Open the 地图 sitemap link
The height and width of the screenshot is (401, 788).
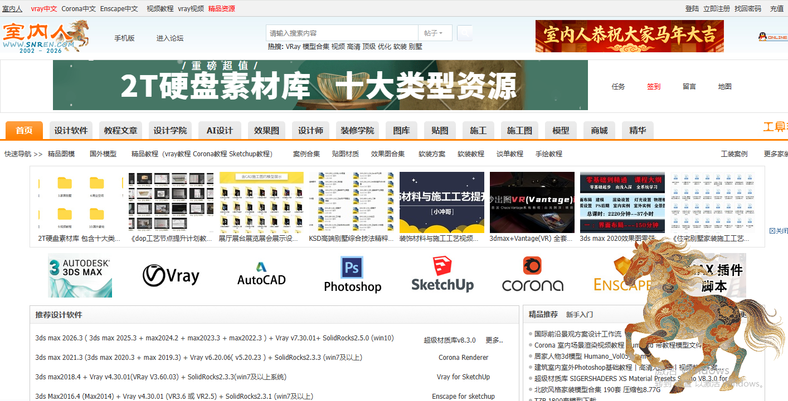click(725, 87)
